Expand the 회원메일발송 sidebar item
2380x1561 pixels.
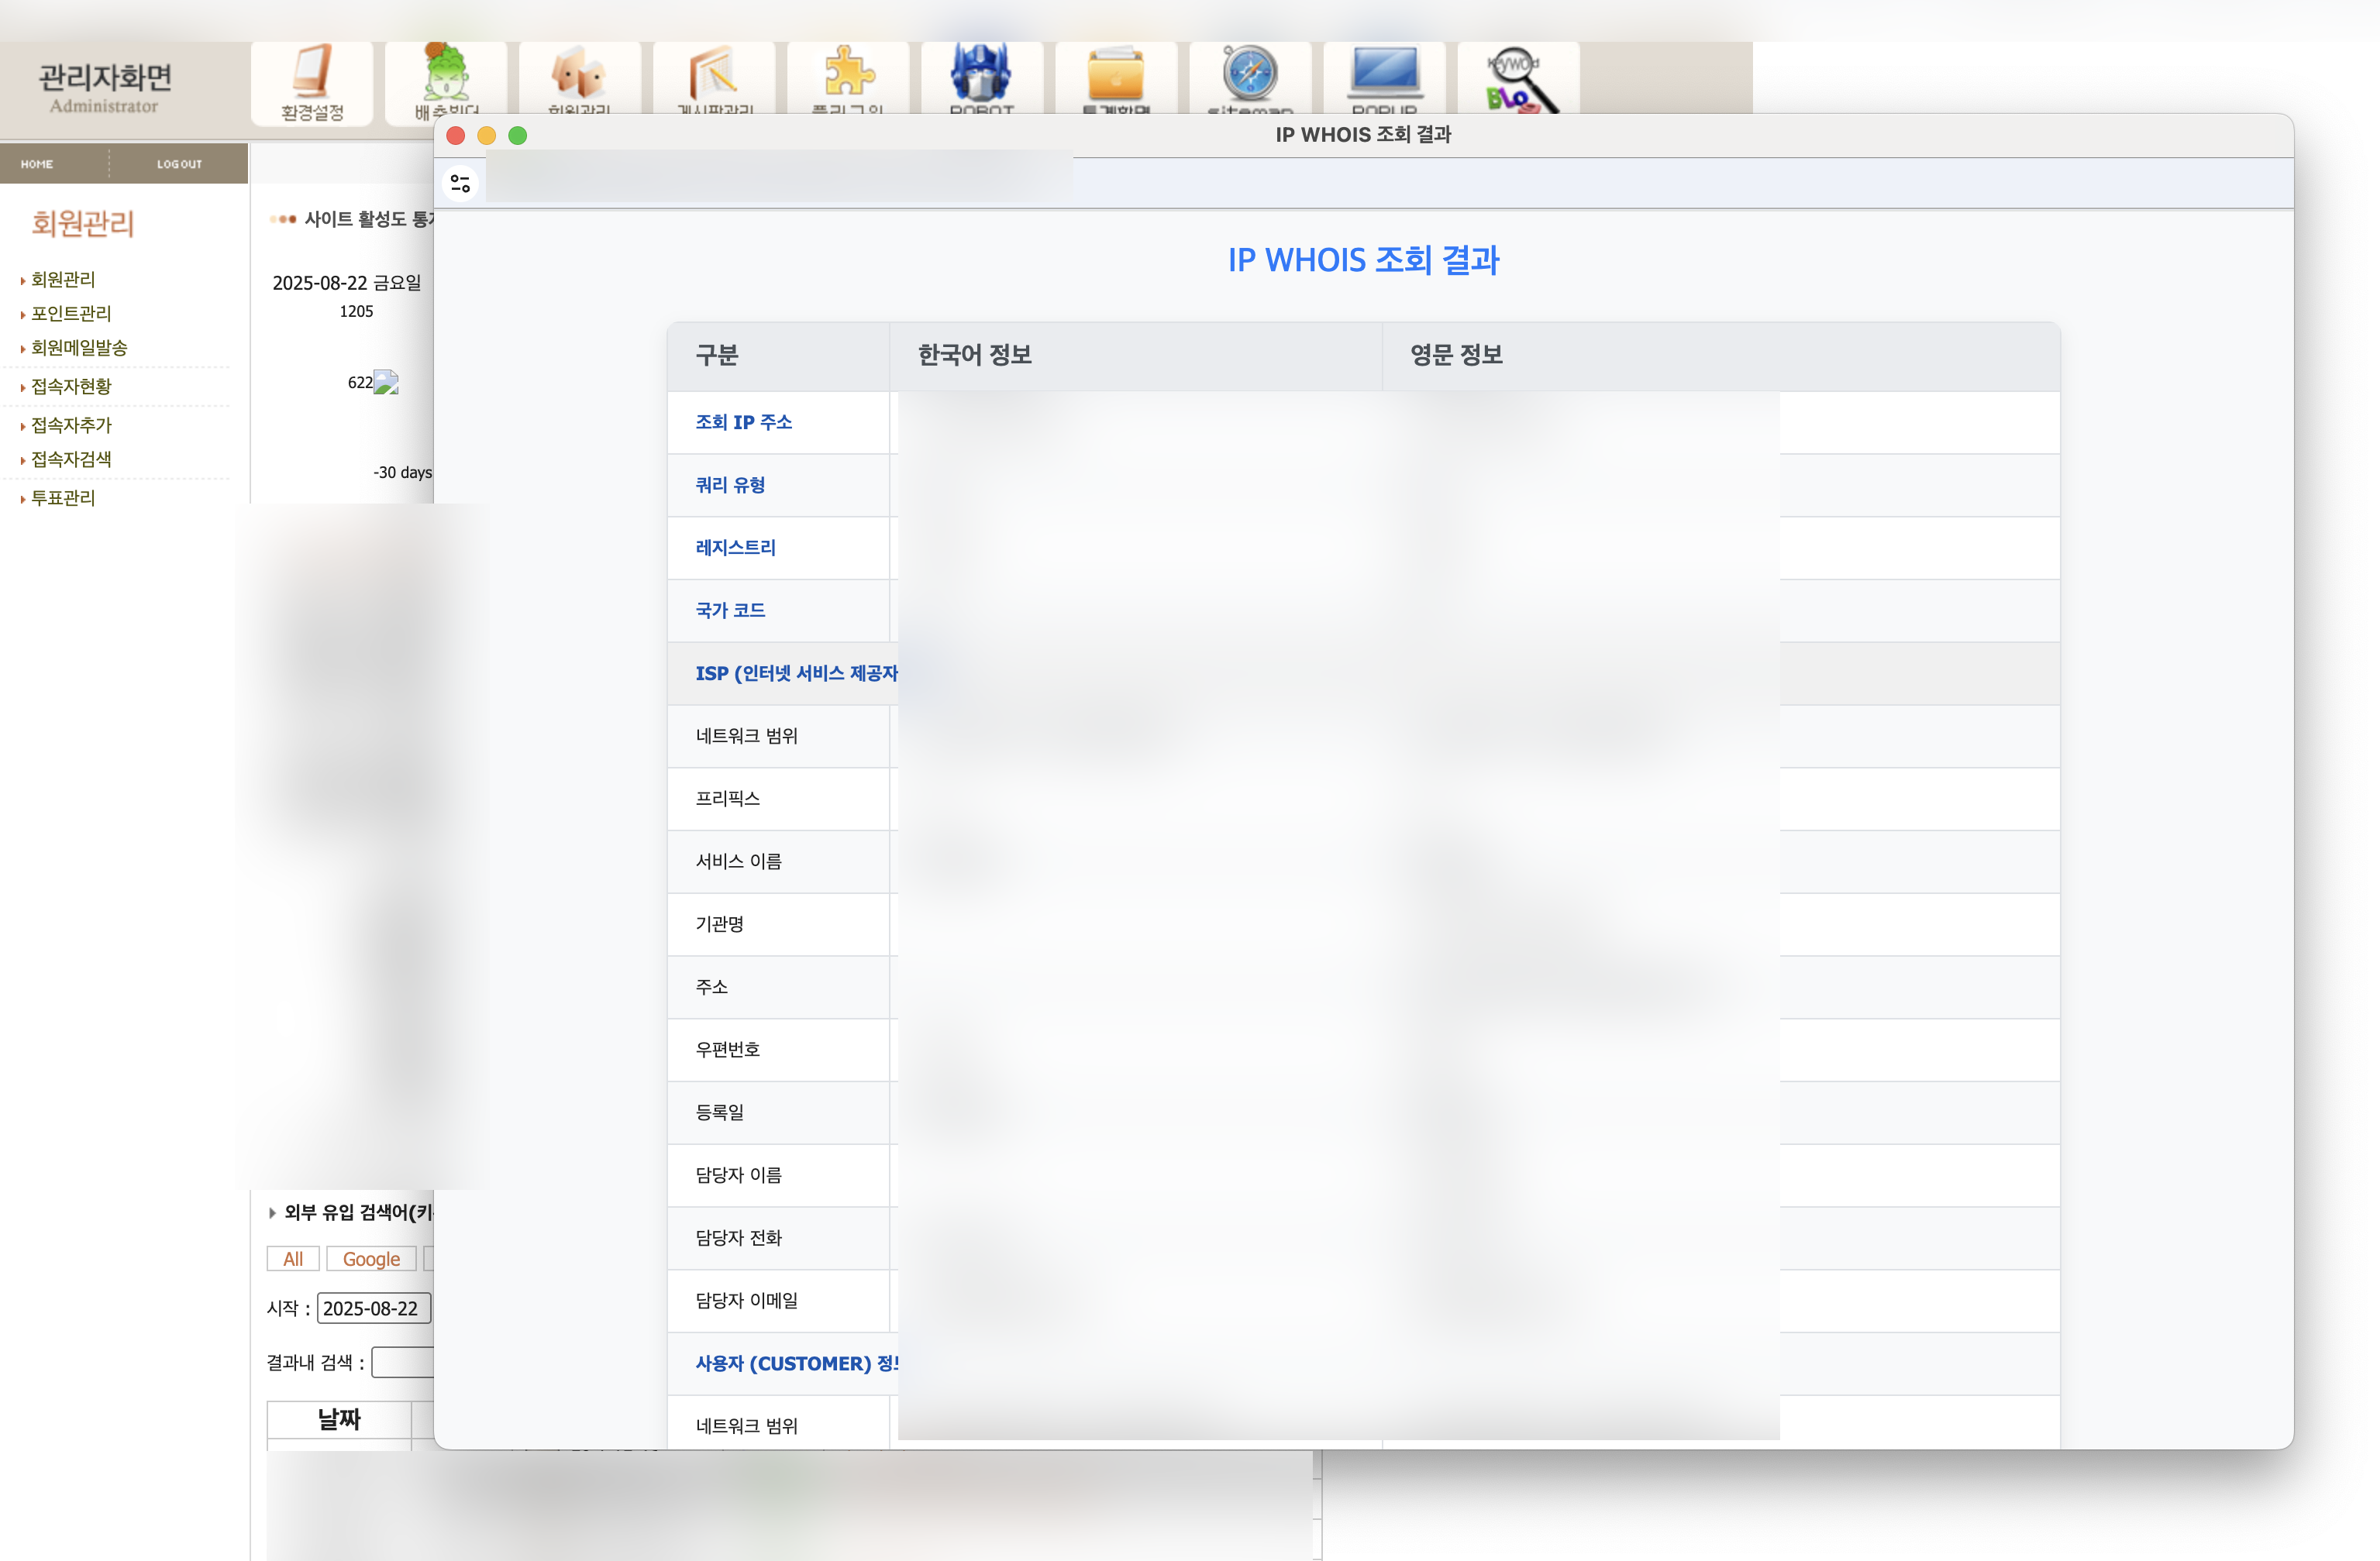coord(79,348)
